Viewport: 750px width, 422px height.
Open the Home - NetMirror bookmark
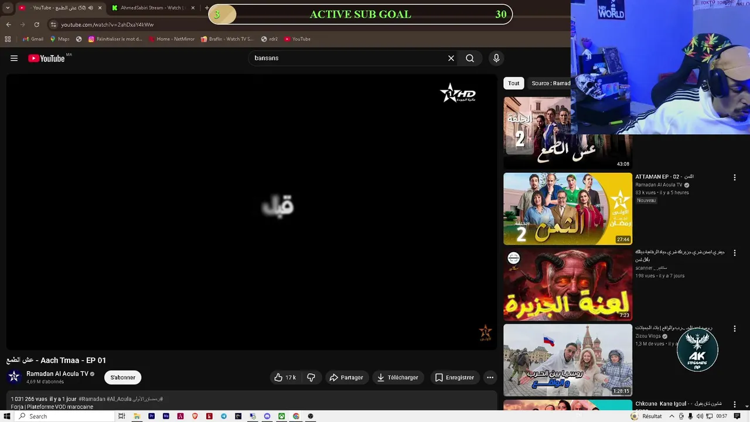[172, 39]
